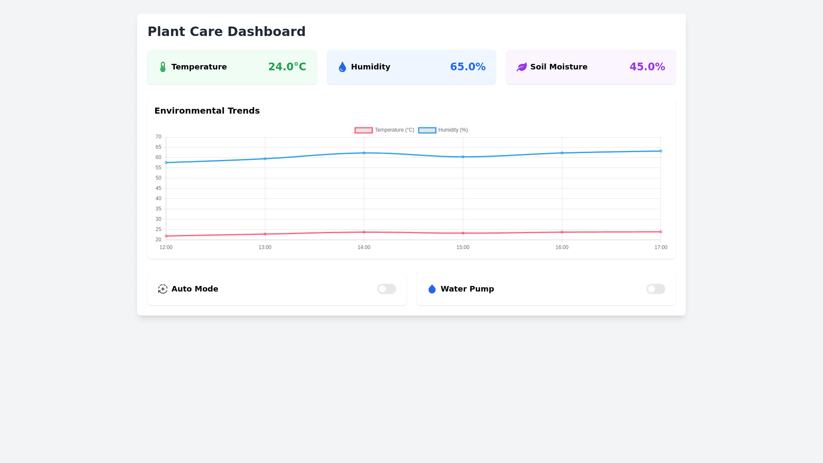
Task: Select the temperature data point at 15:00
Action: [x=463, y=233]
